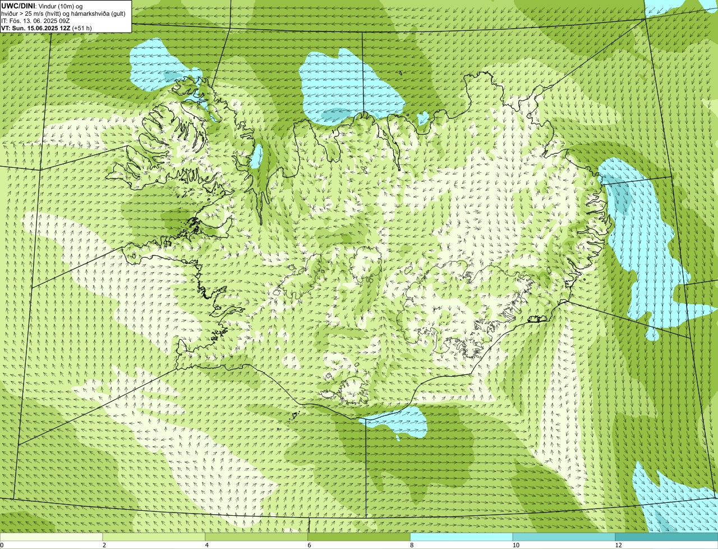The image size is (718, 549).
Task: Click the medium green 4–6 colorbar segment
Action: coord(257,537)
